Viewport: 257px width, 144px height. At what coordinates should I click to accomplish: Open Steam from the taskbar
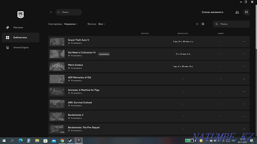[70, 141]
